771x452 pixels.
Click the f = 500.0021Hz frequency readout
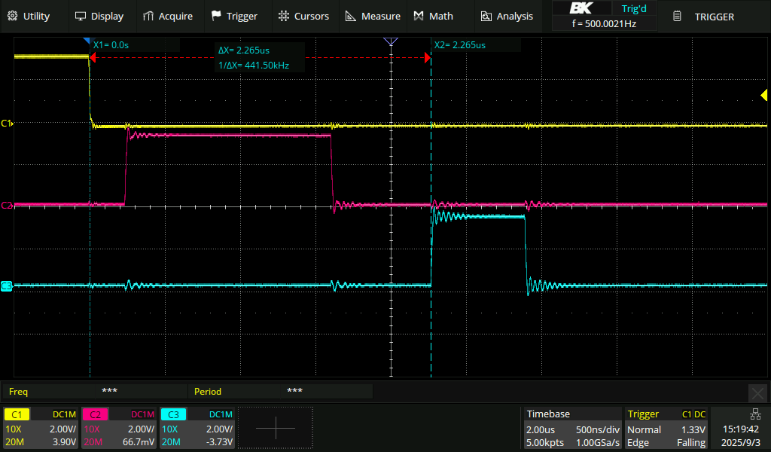coord(605,23)
